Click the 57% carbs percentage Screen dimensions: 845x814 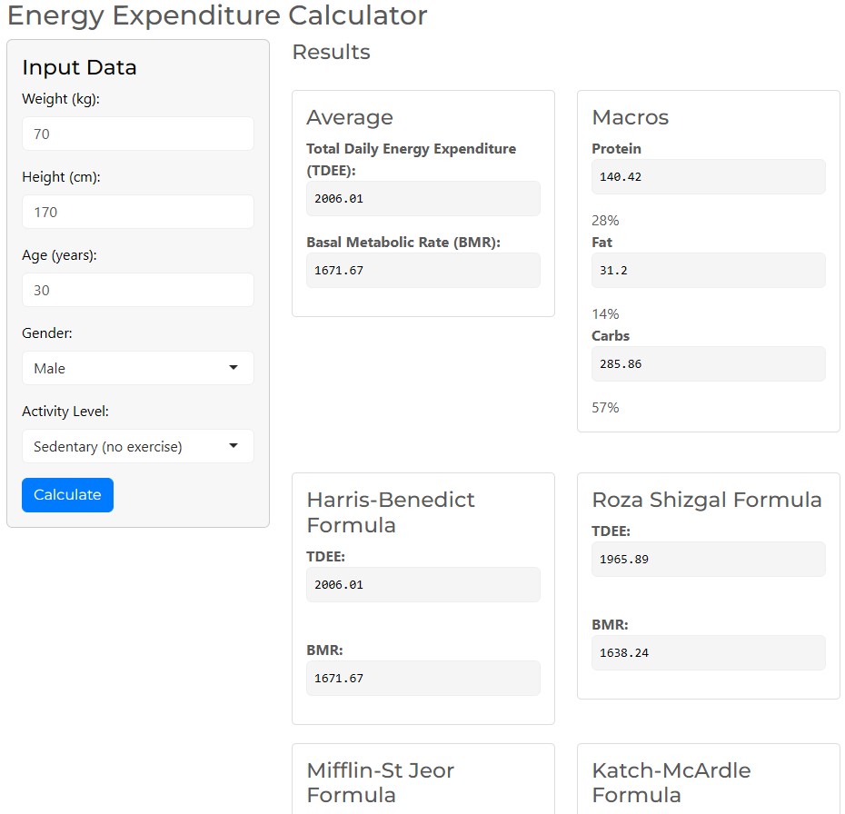pyautogui.click(x=605, y=408)
